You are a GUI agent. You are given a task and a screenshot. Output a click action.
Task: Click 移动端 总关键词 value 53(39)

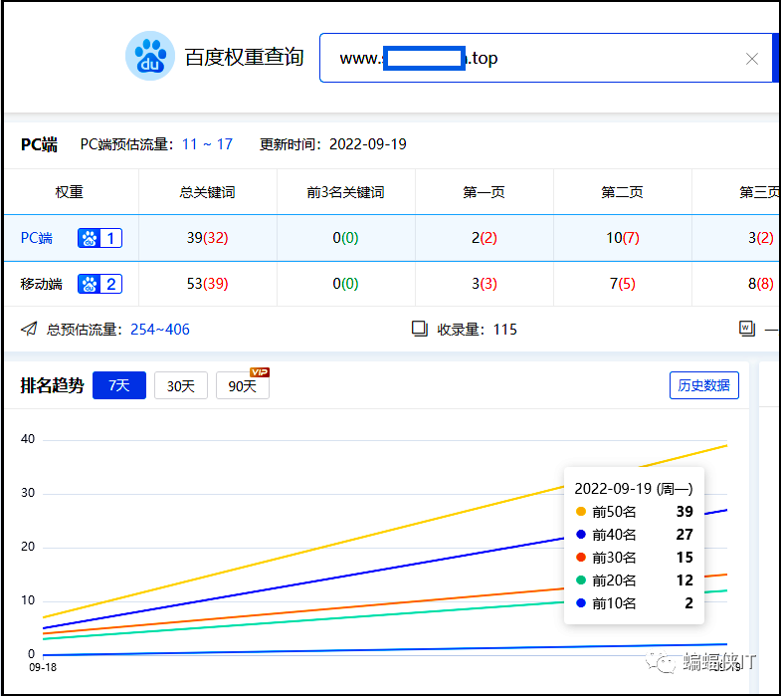point(208,284)
